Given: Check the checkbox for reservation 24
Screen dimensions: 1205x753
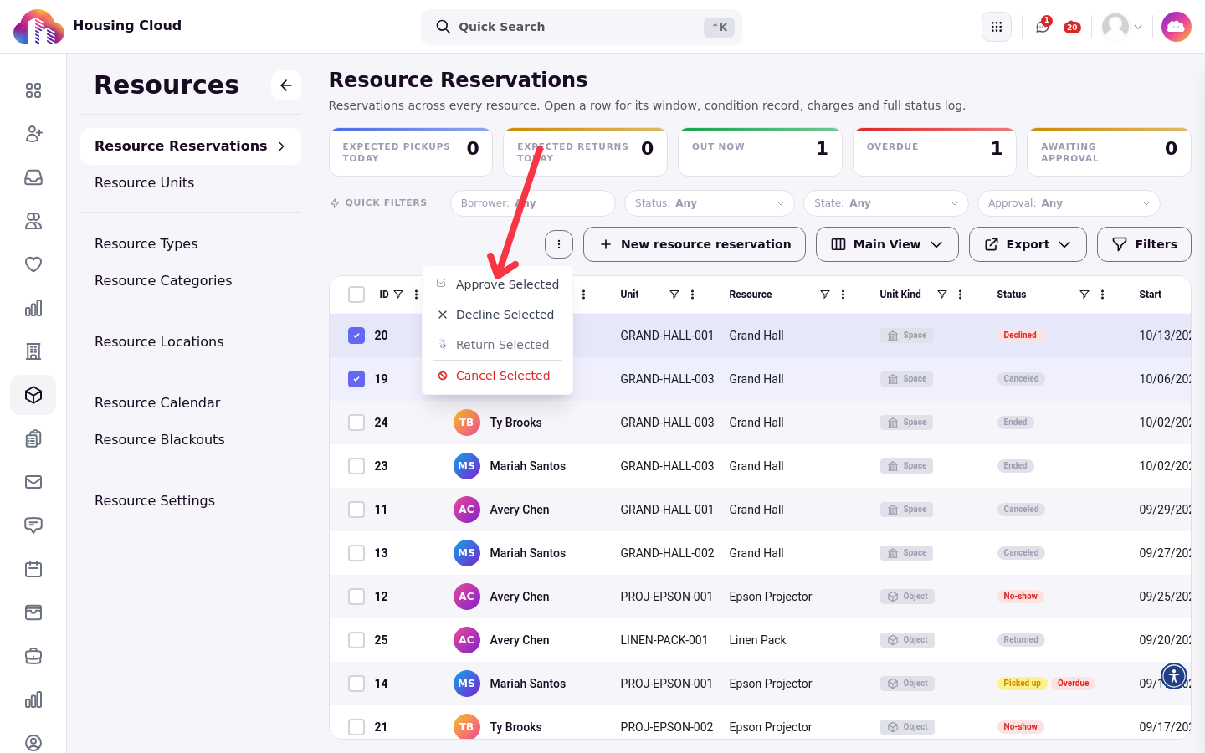Looking at the screenshot, I should click(356, 423).
